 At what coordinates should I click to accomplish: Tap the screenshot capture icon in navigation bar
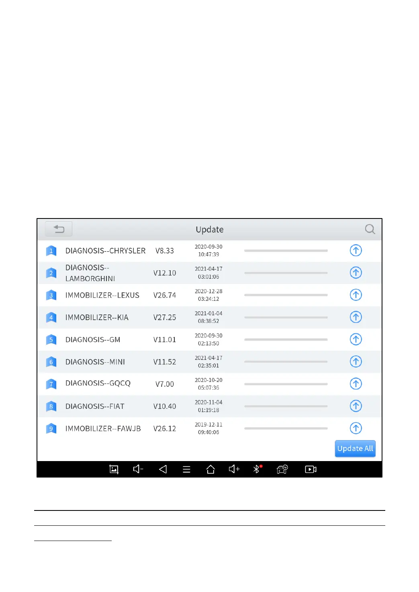(114, 469)
